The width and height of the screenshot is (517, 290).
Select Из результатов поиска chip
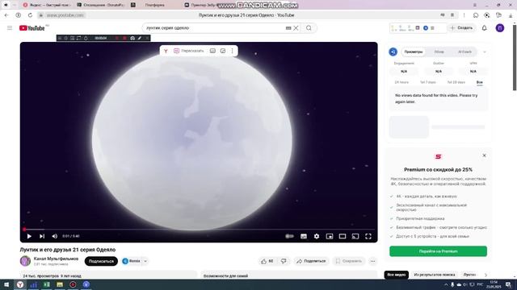[x=435, y=275]
